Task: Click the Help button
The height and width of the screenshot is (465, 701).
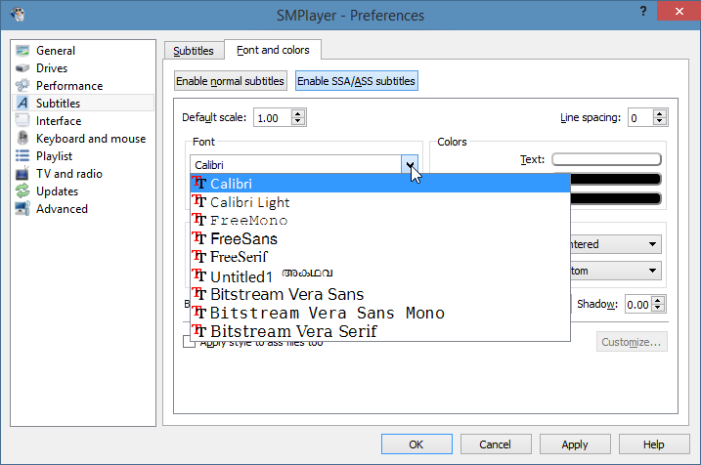Action: click(x=654, y=444)
